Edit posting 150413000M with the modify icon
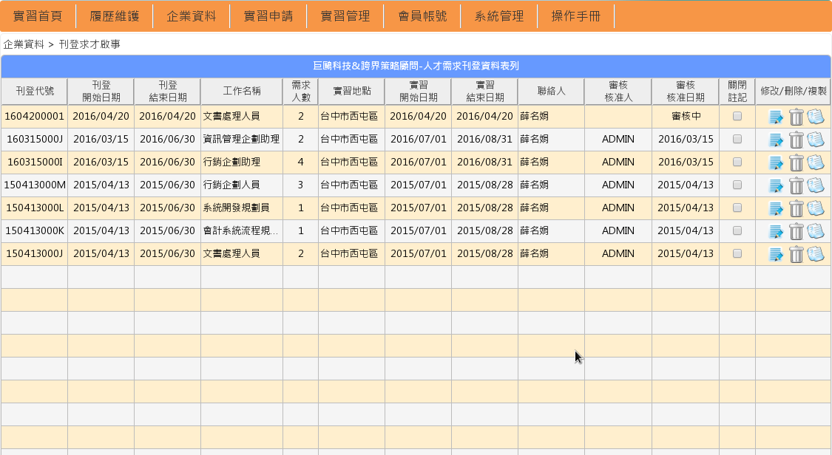832x455 pixels. [776, 185]
